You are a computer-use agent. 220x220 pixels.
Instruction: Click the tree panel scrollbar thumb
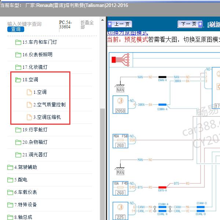[102, 164]
